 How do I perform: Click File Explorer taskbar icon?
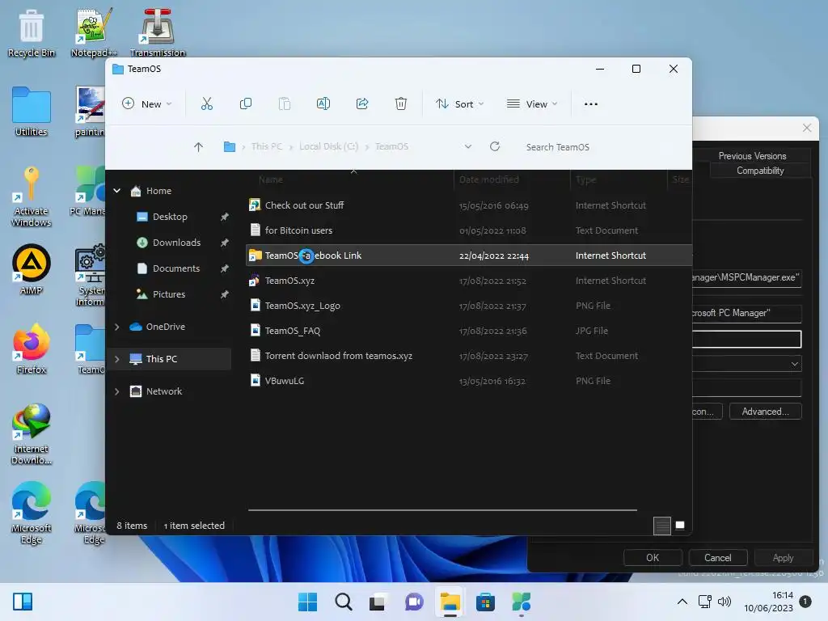click(450, 602)
